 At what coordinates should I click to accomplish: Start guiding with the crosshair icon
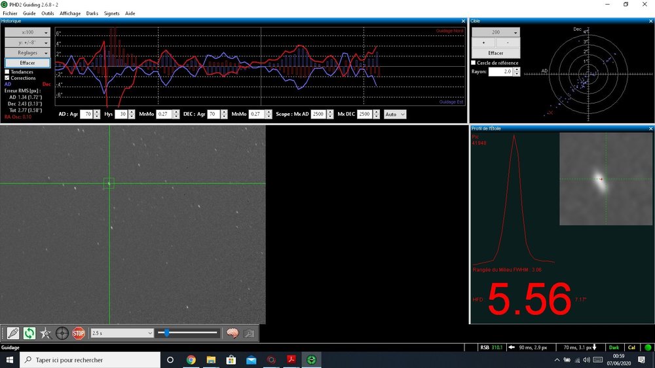pos(62,333)
